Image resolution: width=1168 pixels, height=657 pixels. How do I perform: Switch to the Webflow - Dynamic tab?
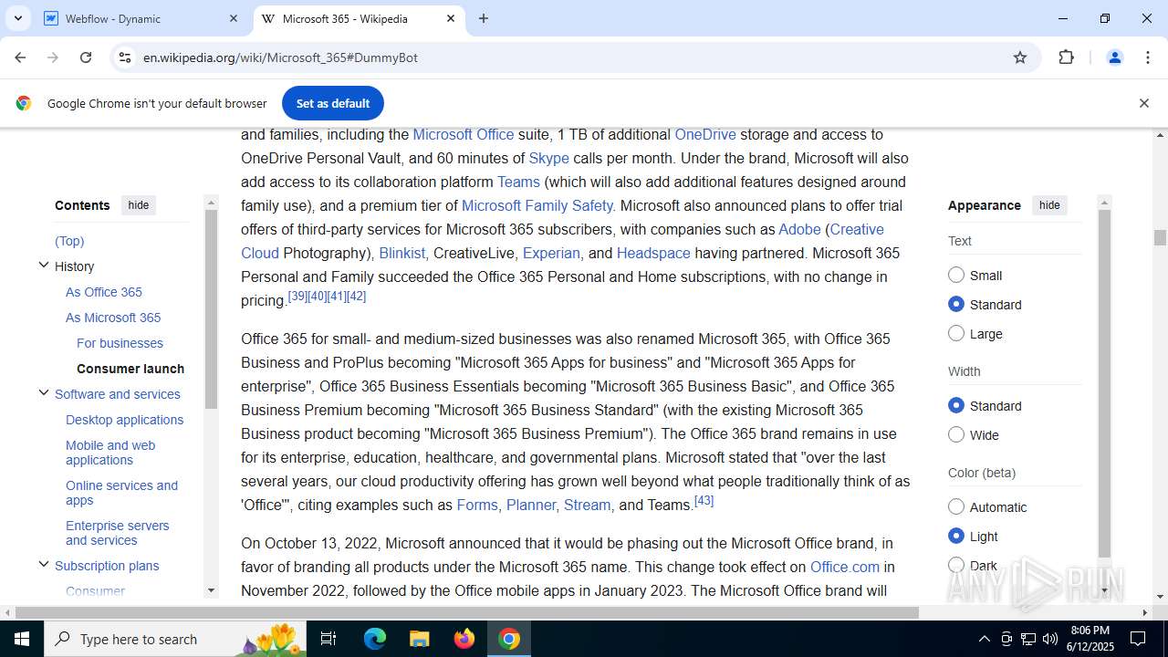141,18
